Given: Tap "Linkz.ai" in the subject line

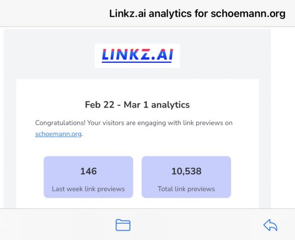Looking at the screenshot, I should pyautogui.click(x=129, y=13).
